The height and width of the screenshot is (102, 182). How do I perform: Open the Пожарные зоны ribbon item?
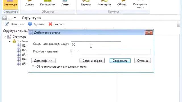coord(140,5)
